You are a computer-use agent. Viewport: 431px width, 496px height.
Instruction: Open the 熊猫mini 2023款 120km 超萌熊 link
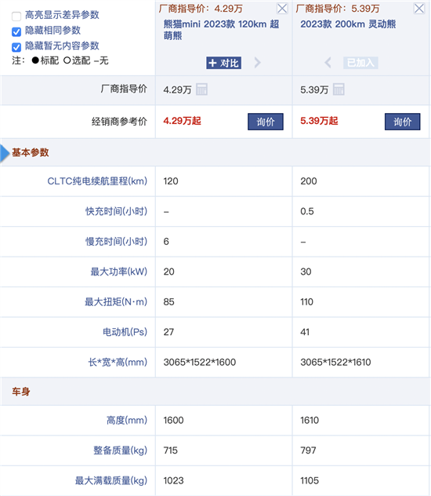pyautogui.click(x=221, y=30)
